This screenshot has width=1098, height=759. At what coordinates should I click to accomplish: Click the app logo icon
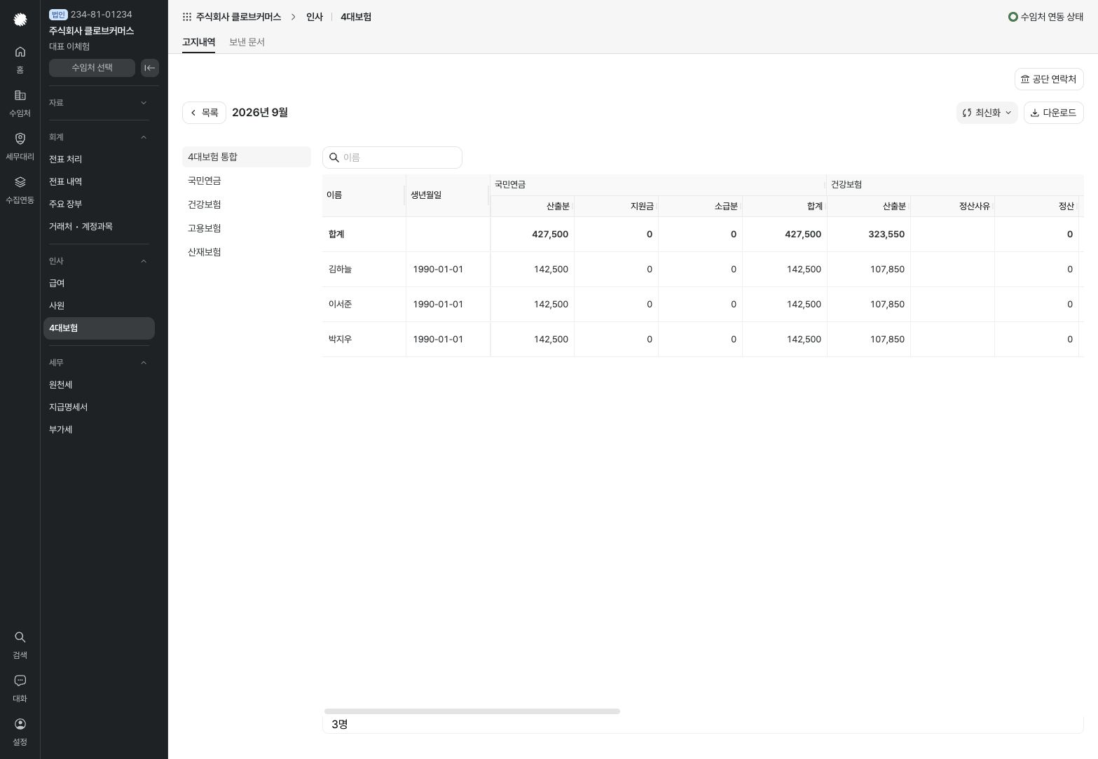pyautogui.click(x=20, y=20)
